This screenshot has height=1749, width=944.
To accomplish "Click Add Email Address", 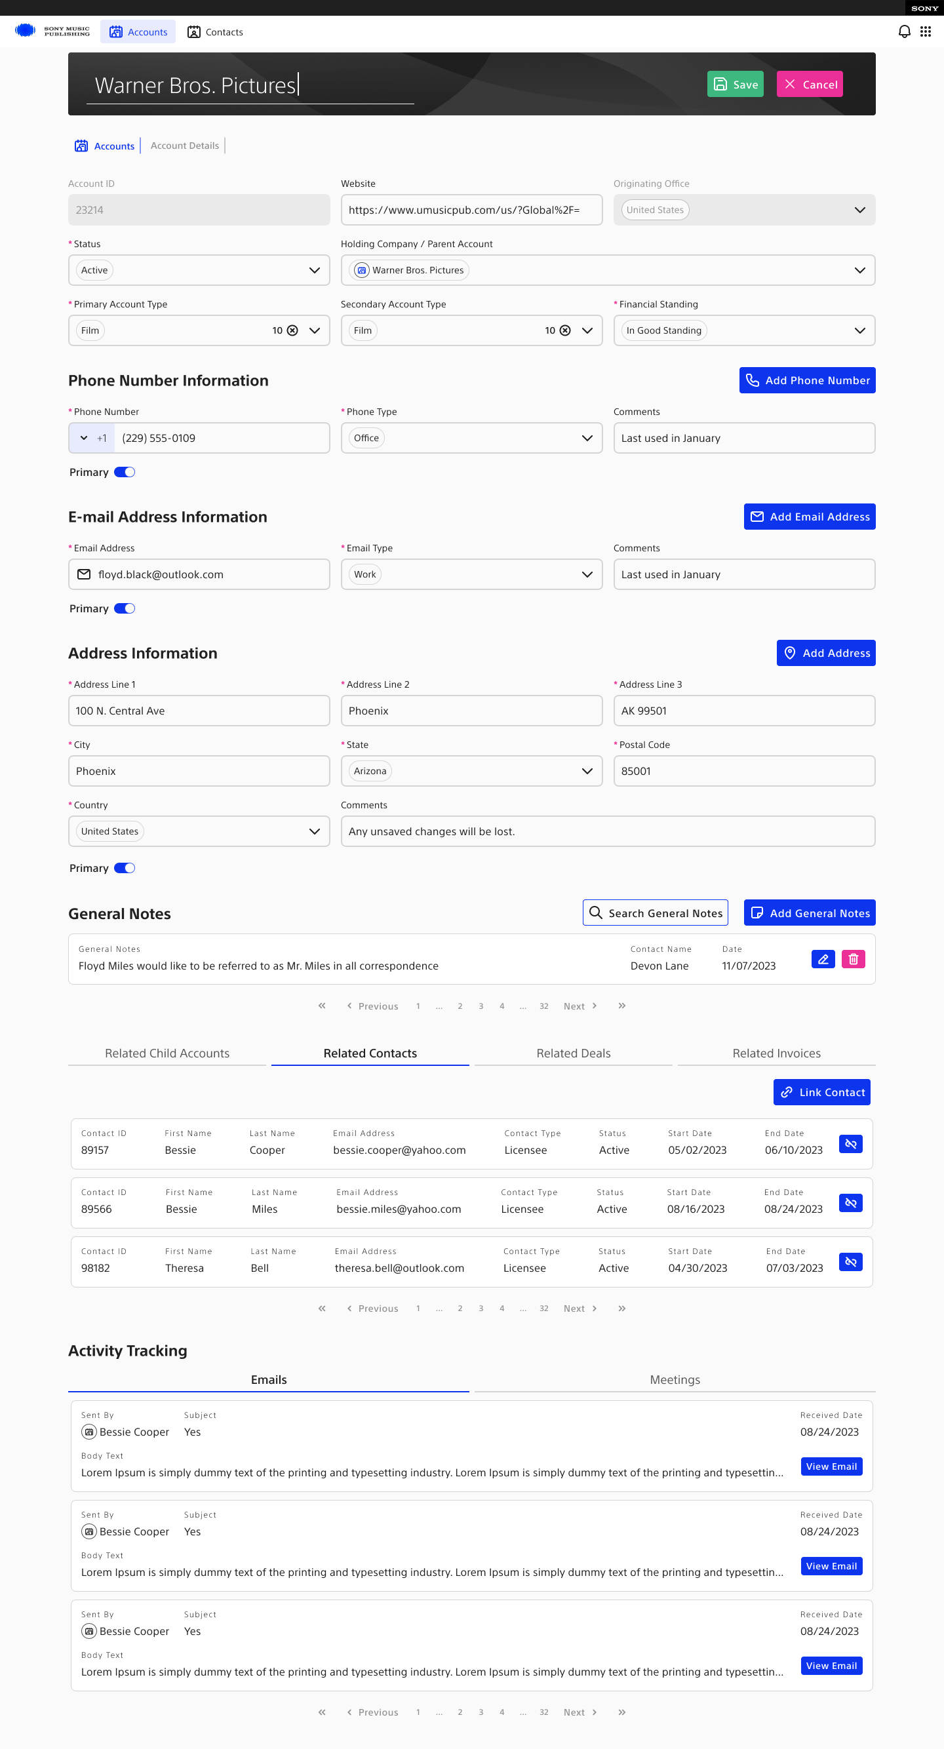I will tap(810, 517).
